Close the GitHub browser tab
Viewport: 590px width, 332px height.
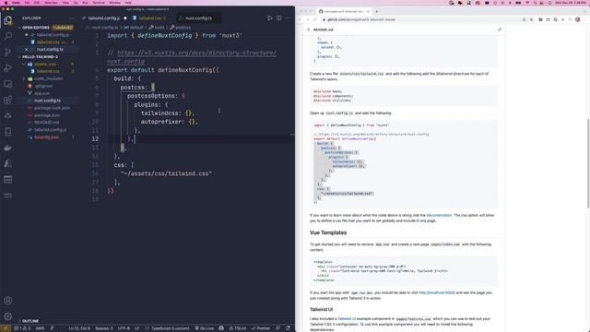tap(368, 11)
